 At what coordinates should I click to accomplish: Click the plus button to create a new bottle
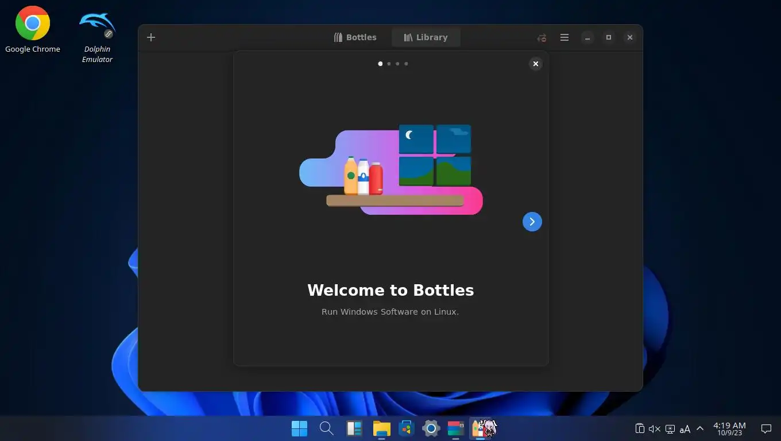coord(151,37)
